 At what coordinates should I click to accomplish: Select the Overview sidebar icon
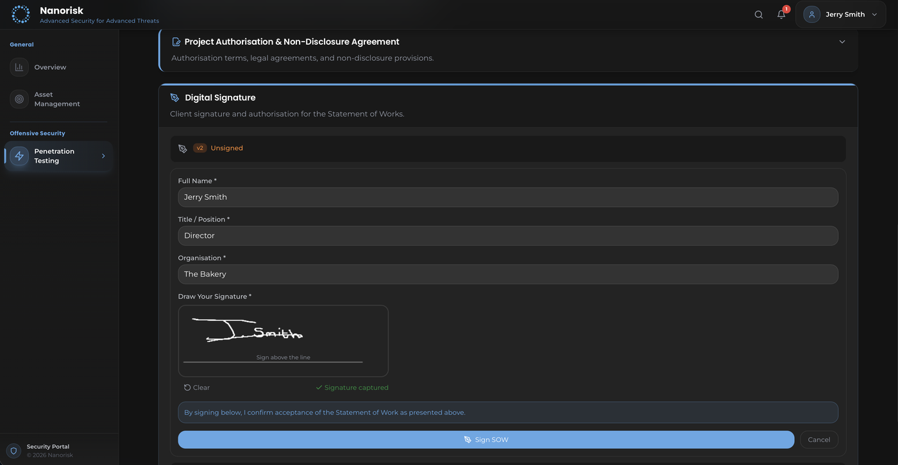[19, 67]
